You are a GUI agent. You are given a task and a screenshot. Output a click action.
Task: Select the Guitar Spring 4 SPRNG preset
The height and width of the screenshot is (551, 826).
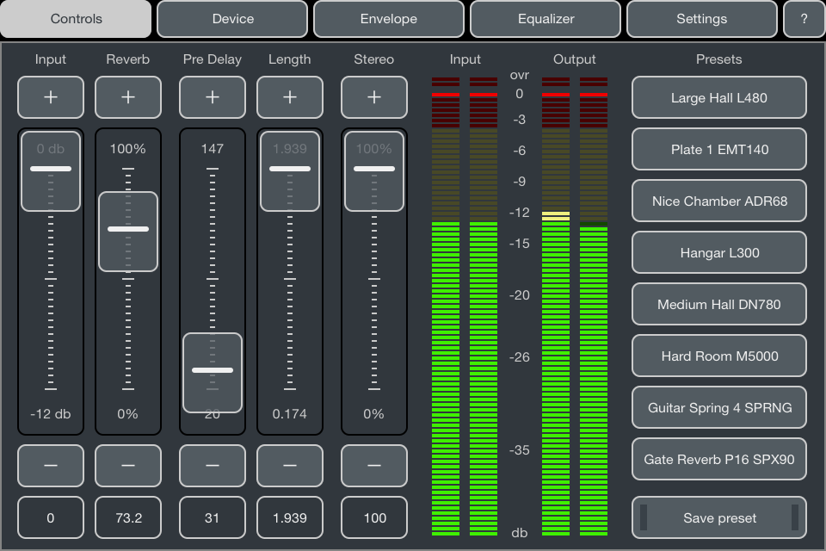719,407
